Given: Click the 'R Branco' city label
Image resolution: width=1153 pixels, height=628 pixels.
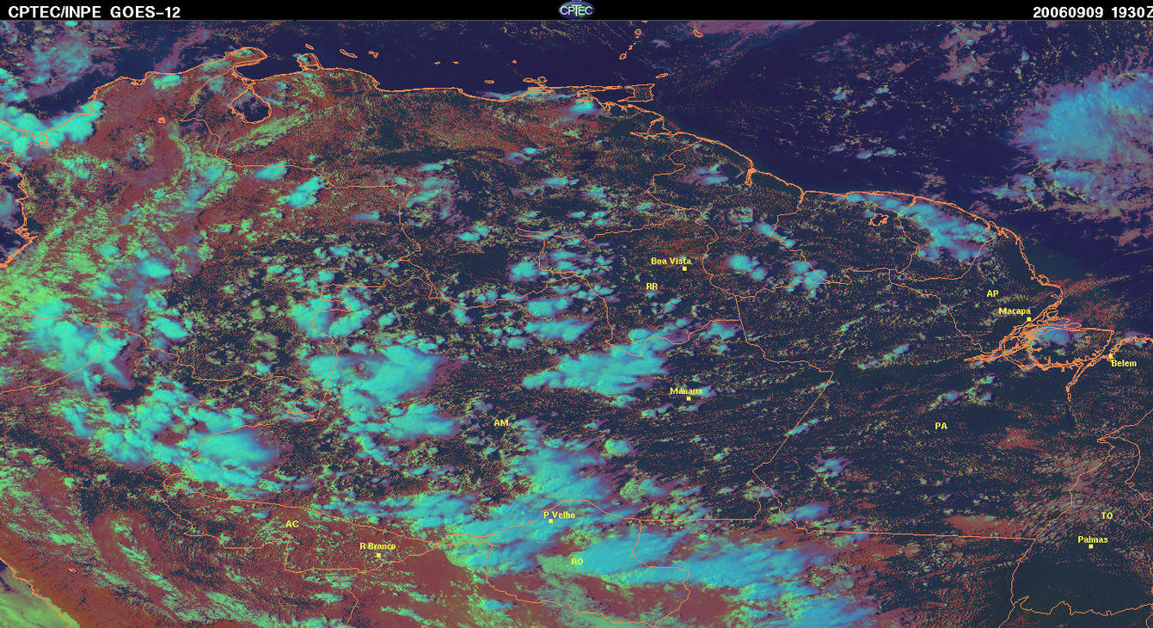Looking at the screenshot, I should (x=377, y=546).
